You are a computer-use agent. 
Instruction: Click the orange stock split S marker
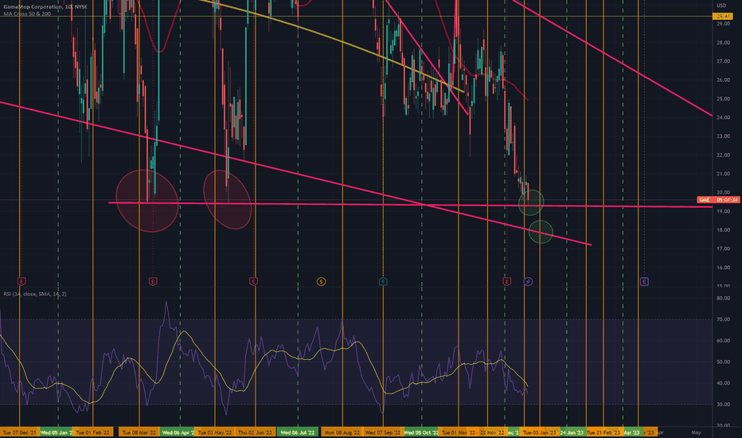[x=321, y=282]
